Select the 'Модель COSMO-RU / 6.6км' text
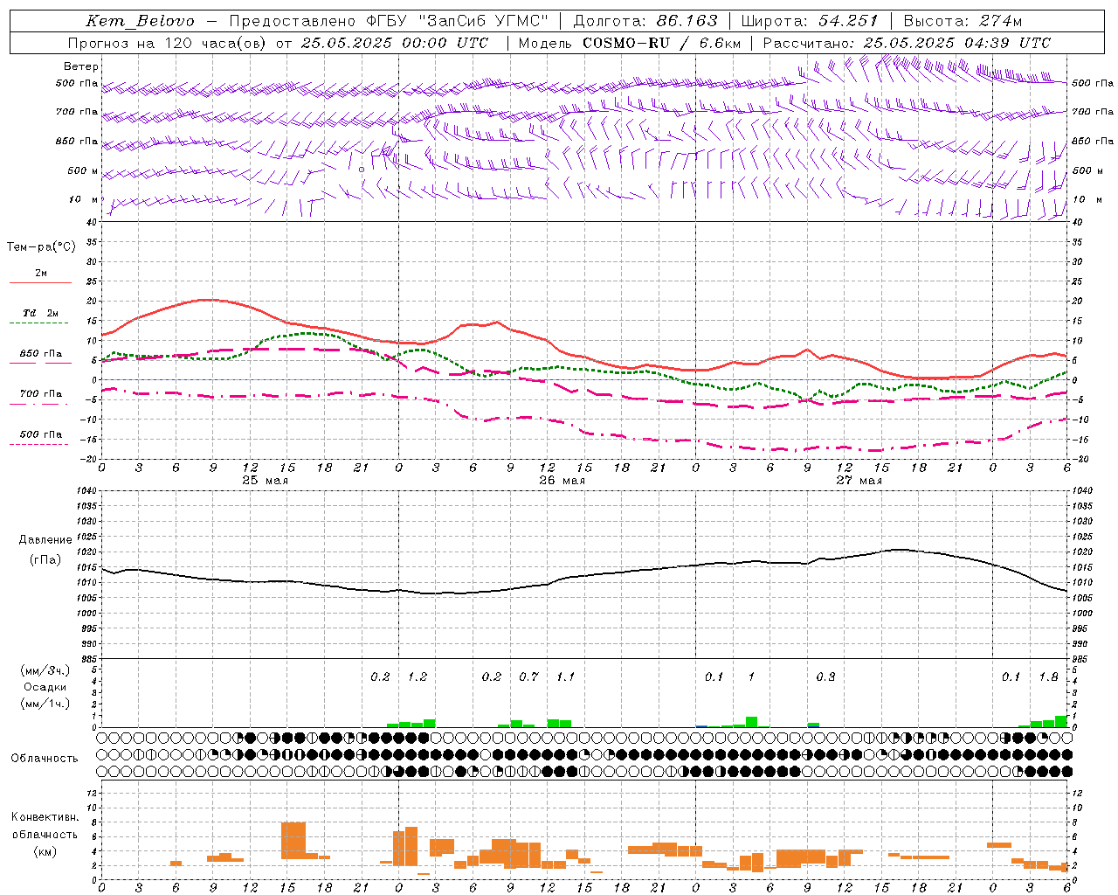This screenshot has height=895, width=1118. pos(630,43)
